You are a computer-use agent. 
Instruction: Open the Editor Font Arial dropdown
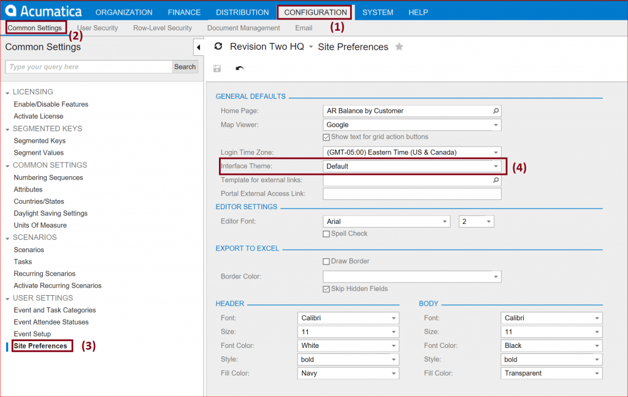tap(445, 222)
